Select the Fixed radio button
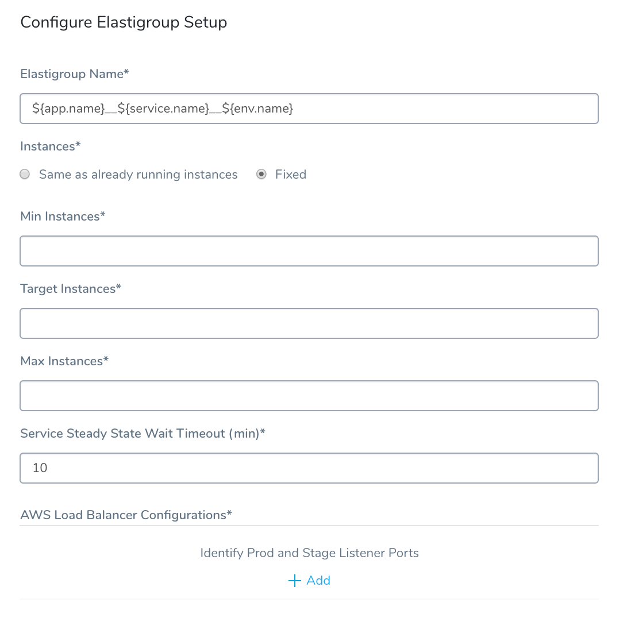Screen dimensions: 631x618 pyautogui.click(x=261, y=174)
